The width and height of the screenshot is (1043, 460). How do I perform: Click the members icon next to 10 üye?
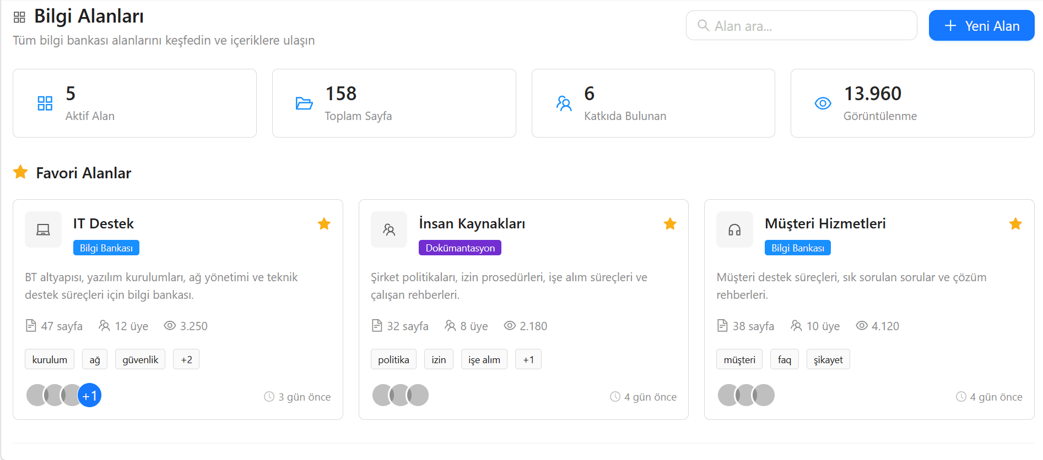point(796,326)
